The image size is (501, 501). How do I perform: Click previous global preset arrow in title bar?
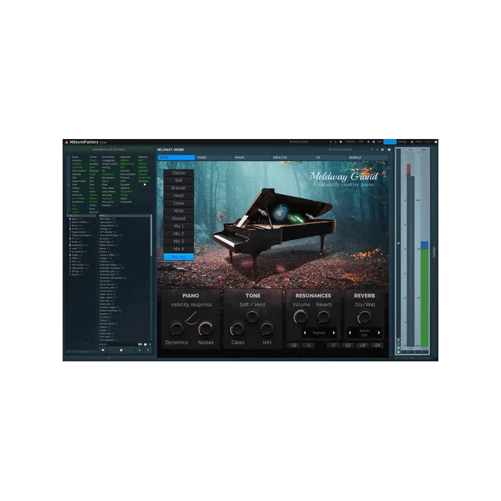[x=331, y=142]
